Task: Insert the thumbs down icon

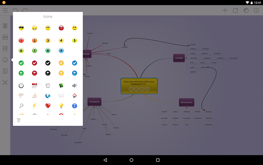Action: (x=21, y=96)
